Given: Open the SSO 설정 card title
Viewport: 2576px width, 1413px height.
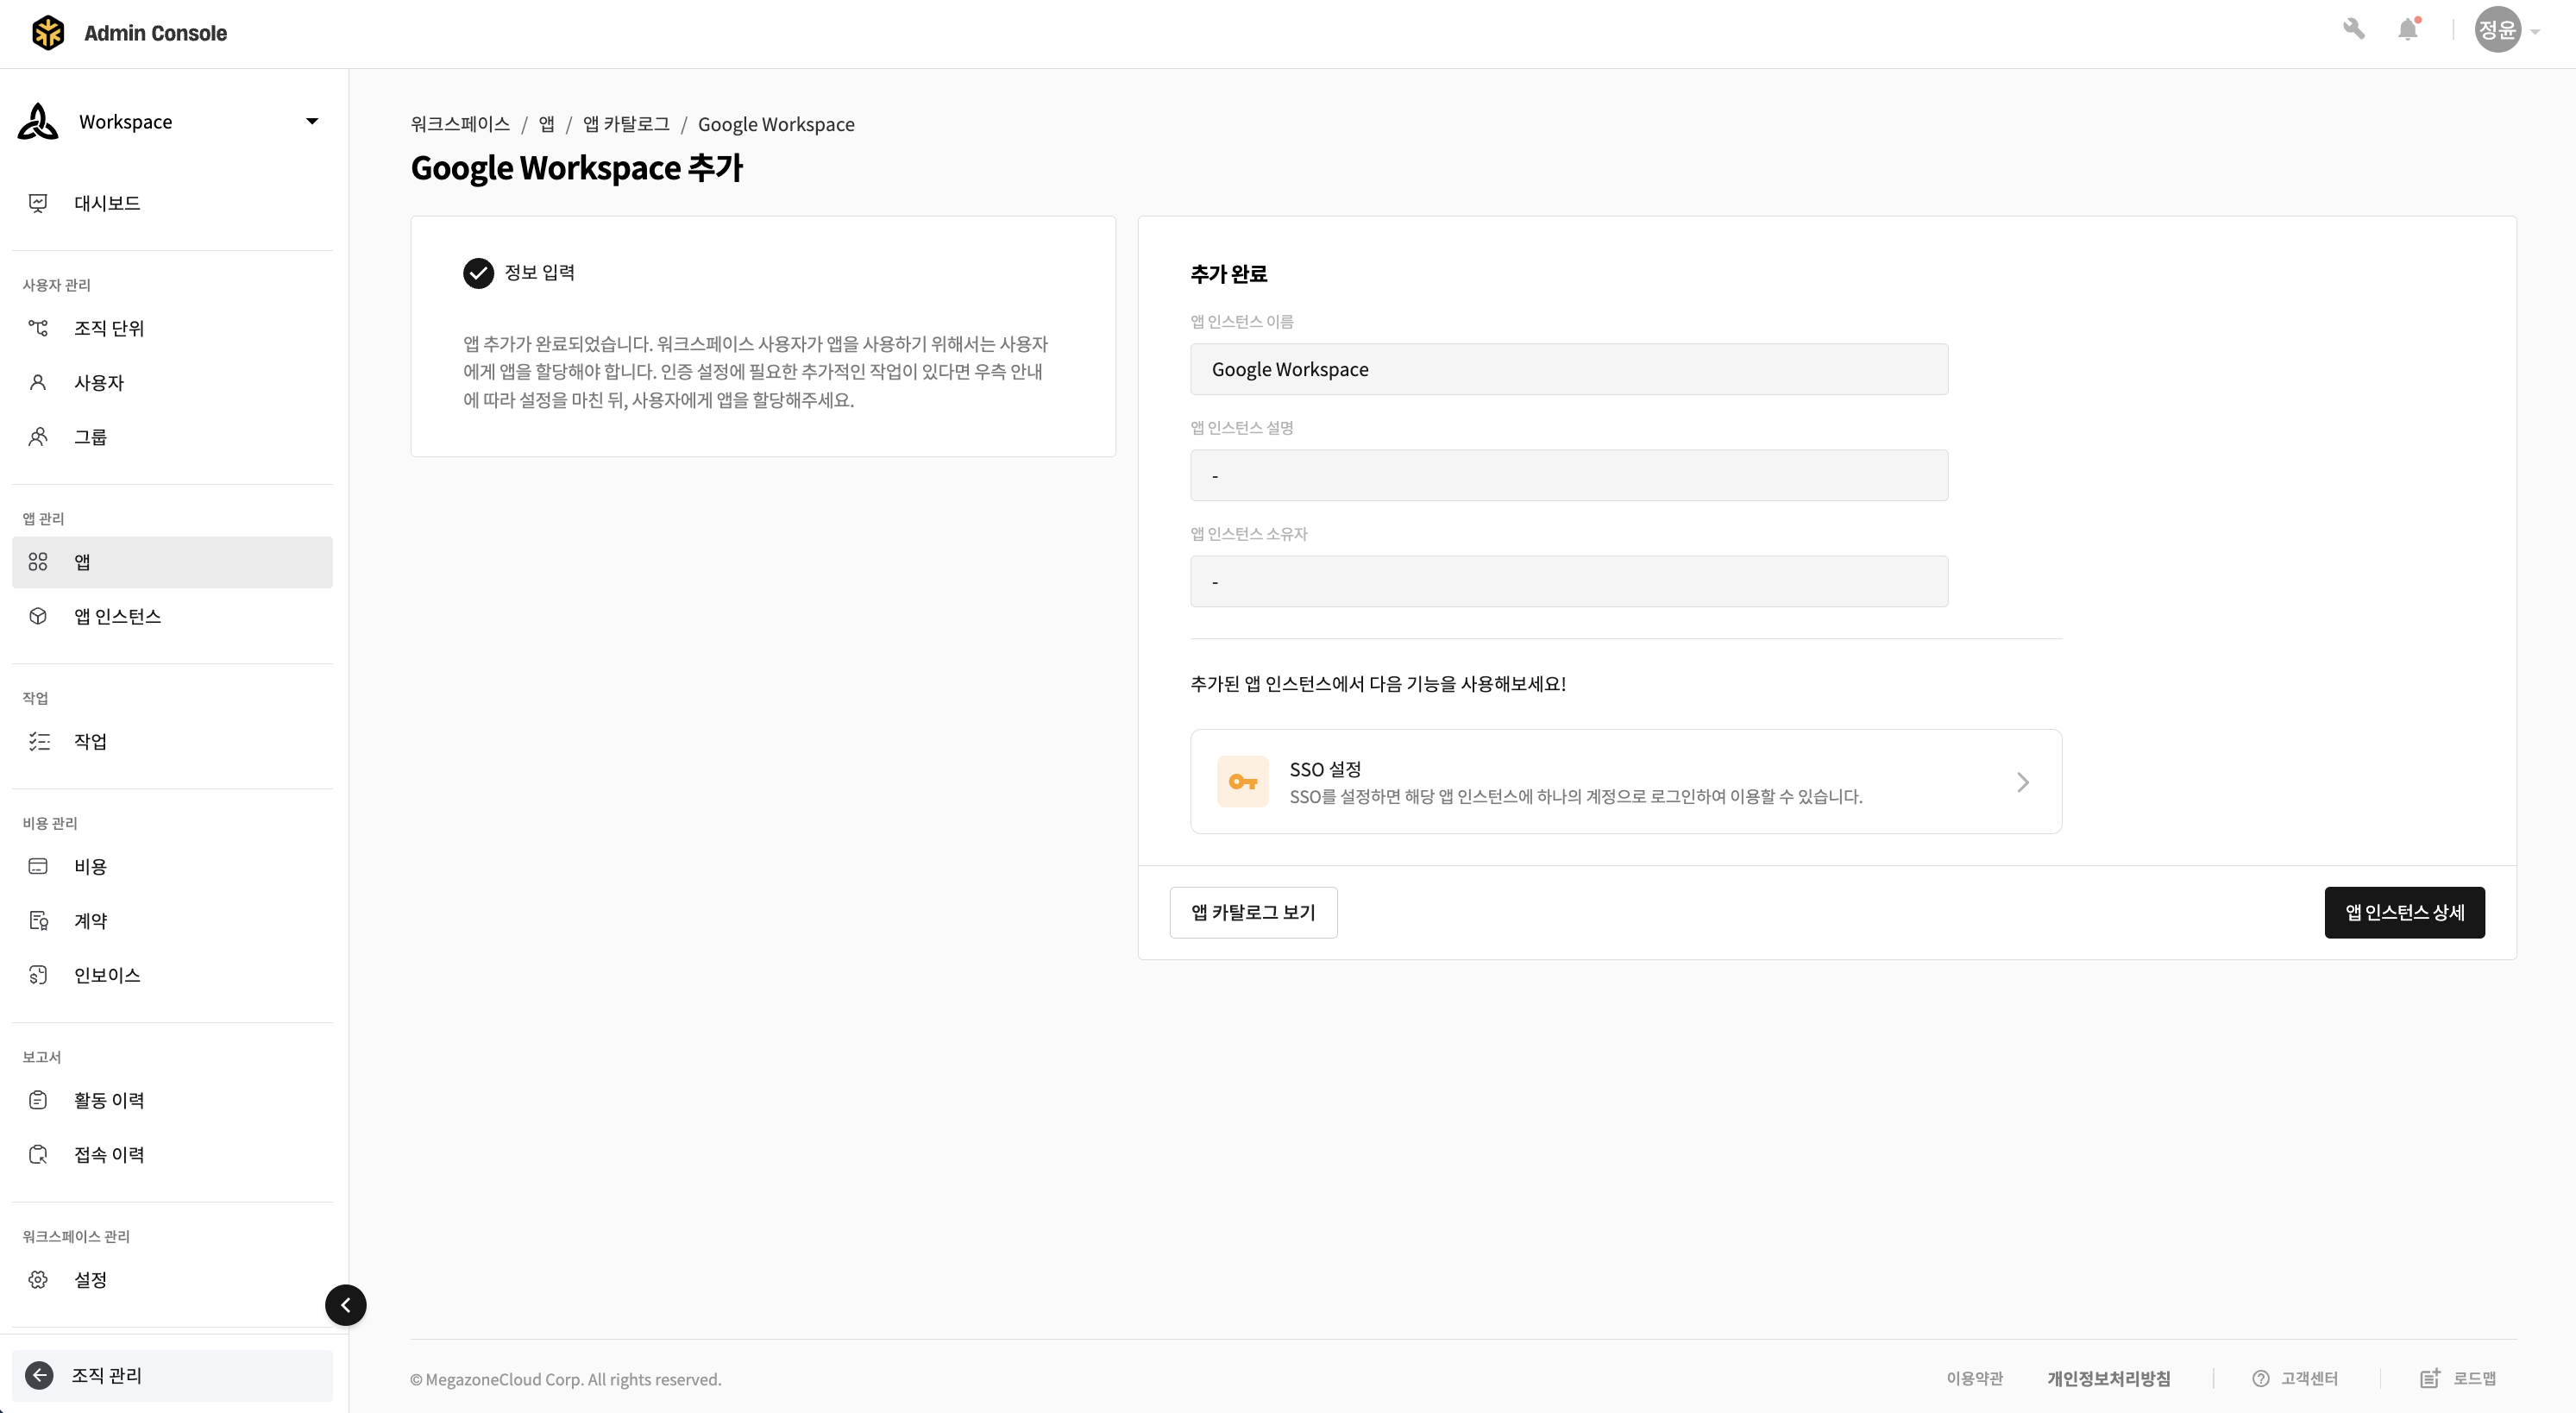Looking at the screenshot, I should coord(1325,769).
